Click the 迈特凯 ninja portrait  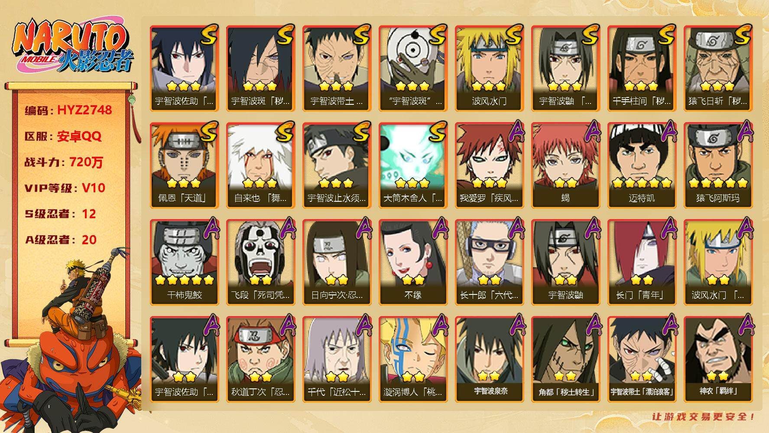tap(642, 165)
